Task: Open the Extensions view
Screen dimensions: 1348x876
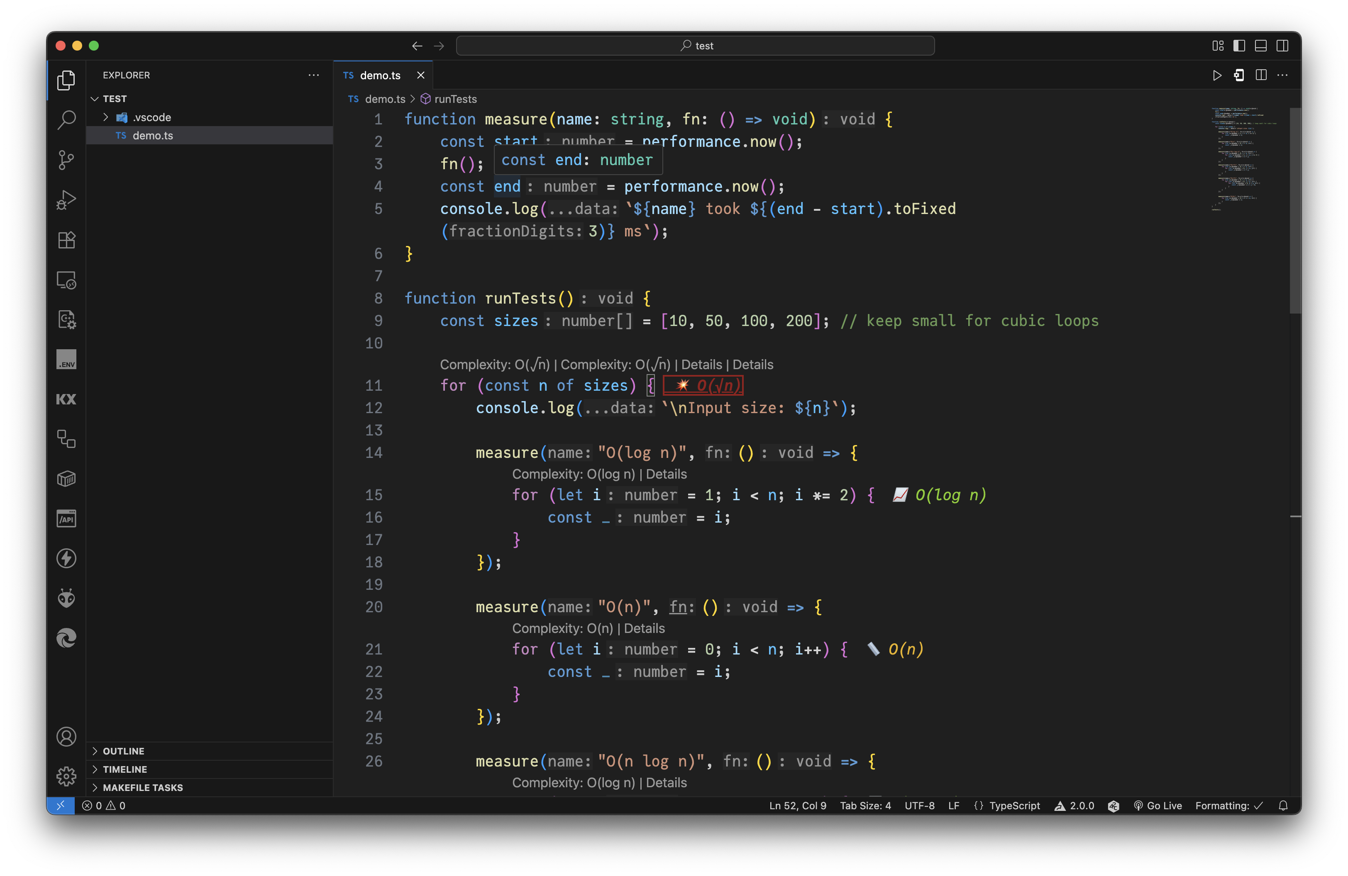Action: tap(66, 240)
